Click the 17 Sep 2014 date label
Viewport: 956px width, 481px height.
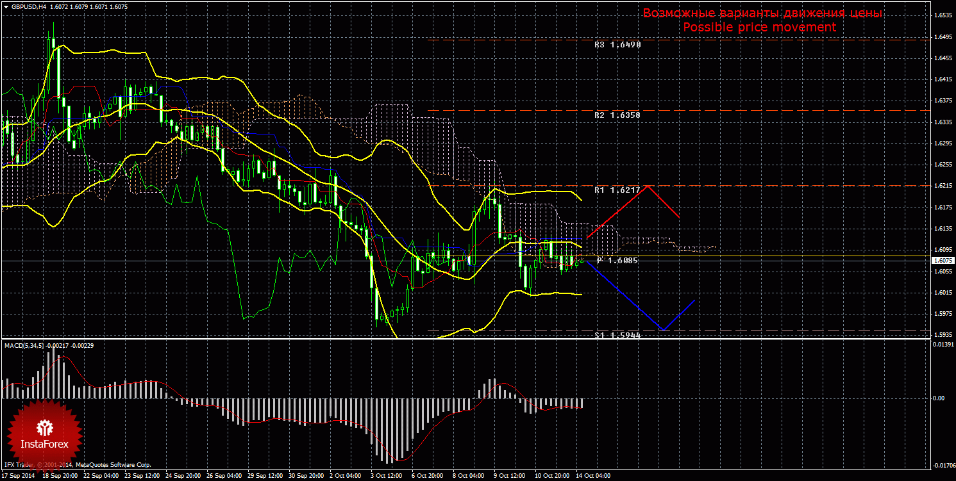(x=19, y=476)
